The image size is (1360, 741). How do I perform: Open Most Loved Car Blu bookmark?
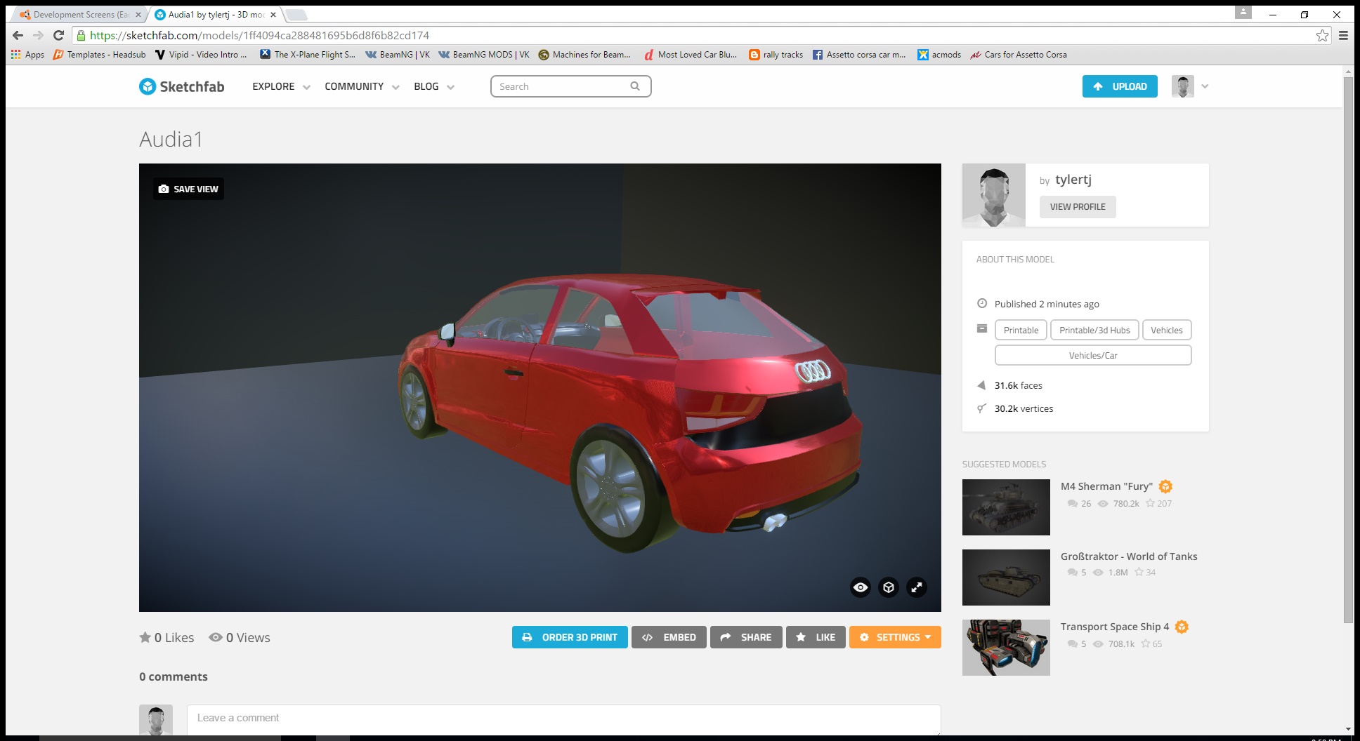coord(691,54)
